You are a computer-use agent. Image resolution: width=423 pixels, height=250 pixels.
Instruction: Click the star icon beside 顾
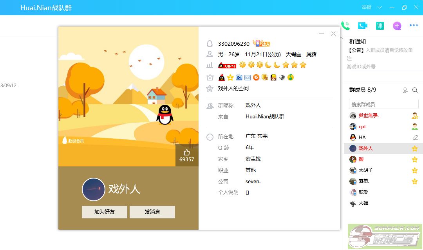pyautogui.click(x=415, y=159)
